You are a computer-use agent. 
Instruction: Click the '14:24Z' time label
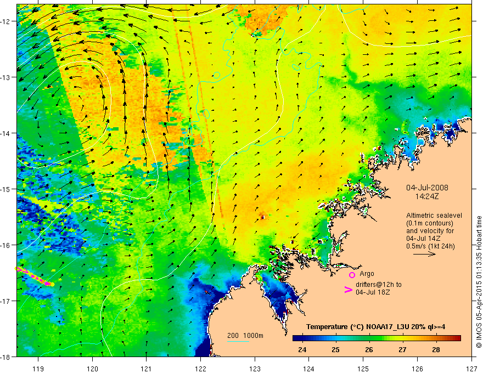click(x=426, y=196)
